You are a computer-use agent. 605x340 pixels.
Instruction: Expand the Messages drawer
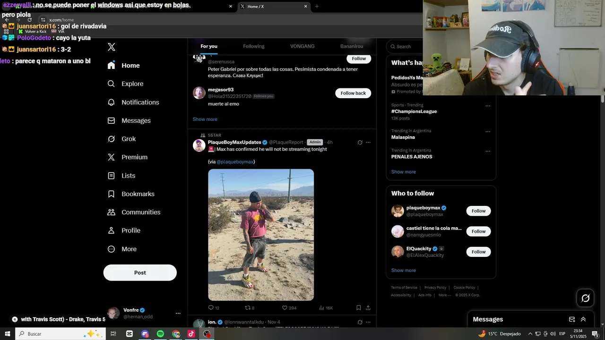pos(583,319)
